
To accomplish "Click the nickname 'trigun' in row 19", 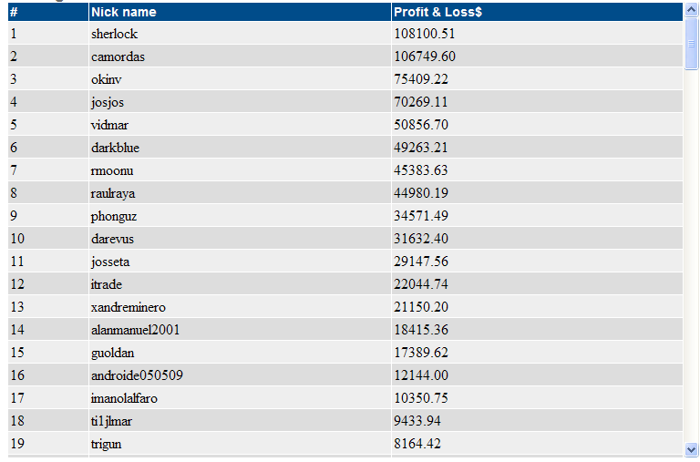I will tap(106, 444).
